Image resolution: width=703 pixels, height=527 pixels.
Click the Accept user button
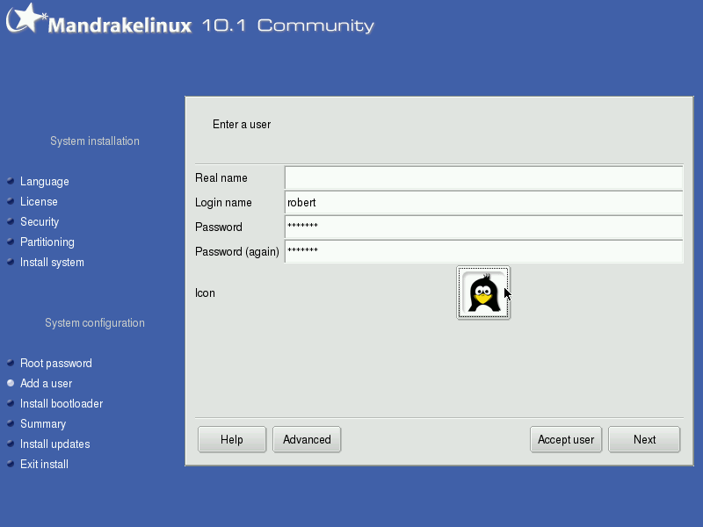click(566, 440)
